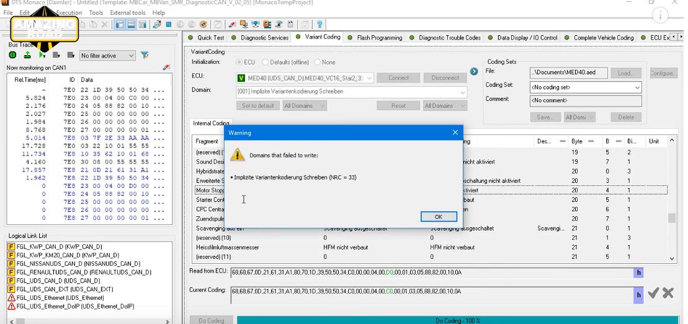
Task: Open All Domains dropdown beside Reset
Action: 445,106
